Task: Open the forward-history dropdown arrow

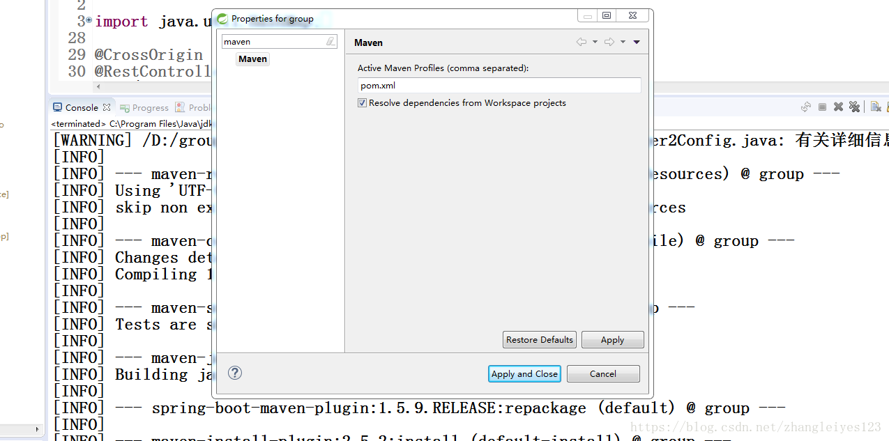Action: coord(623,42)
